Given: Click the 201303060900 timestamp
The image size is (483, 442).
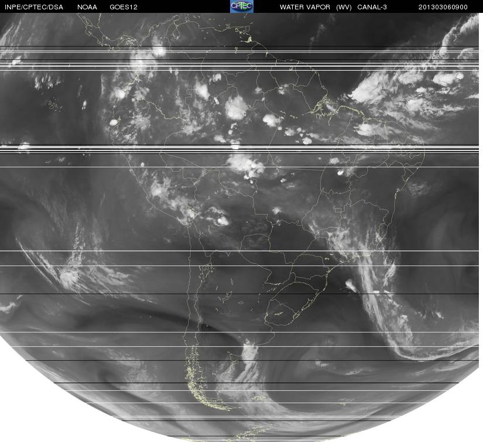Looking at the screenshot, I should (443, 7).
